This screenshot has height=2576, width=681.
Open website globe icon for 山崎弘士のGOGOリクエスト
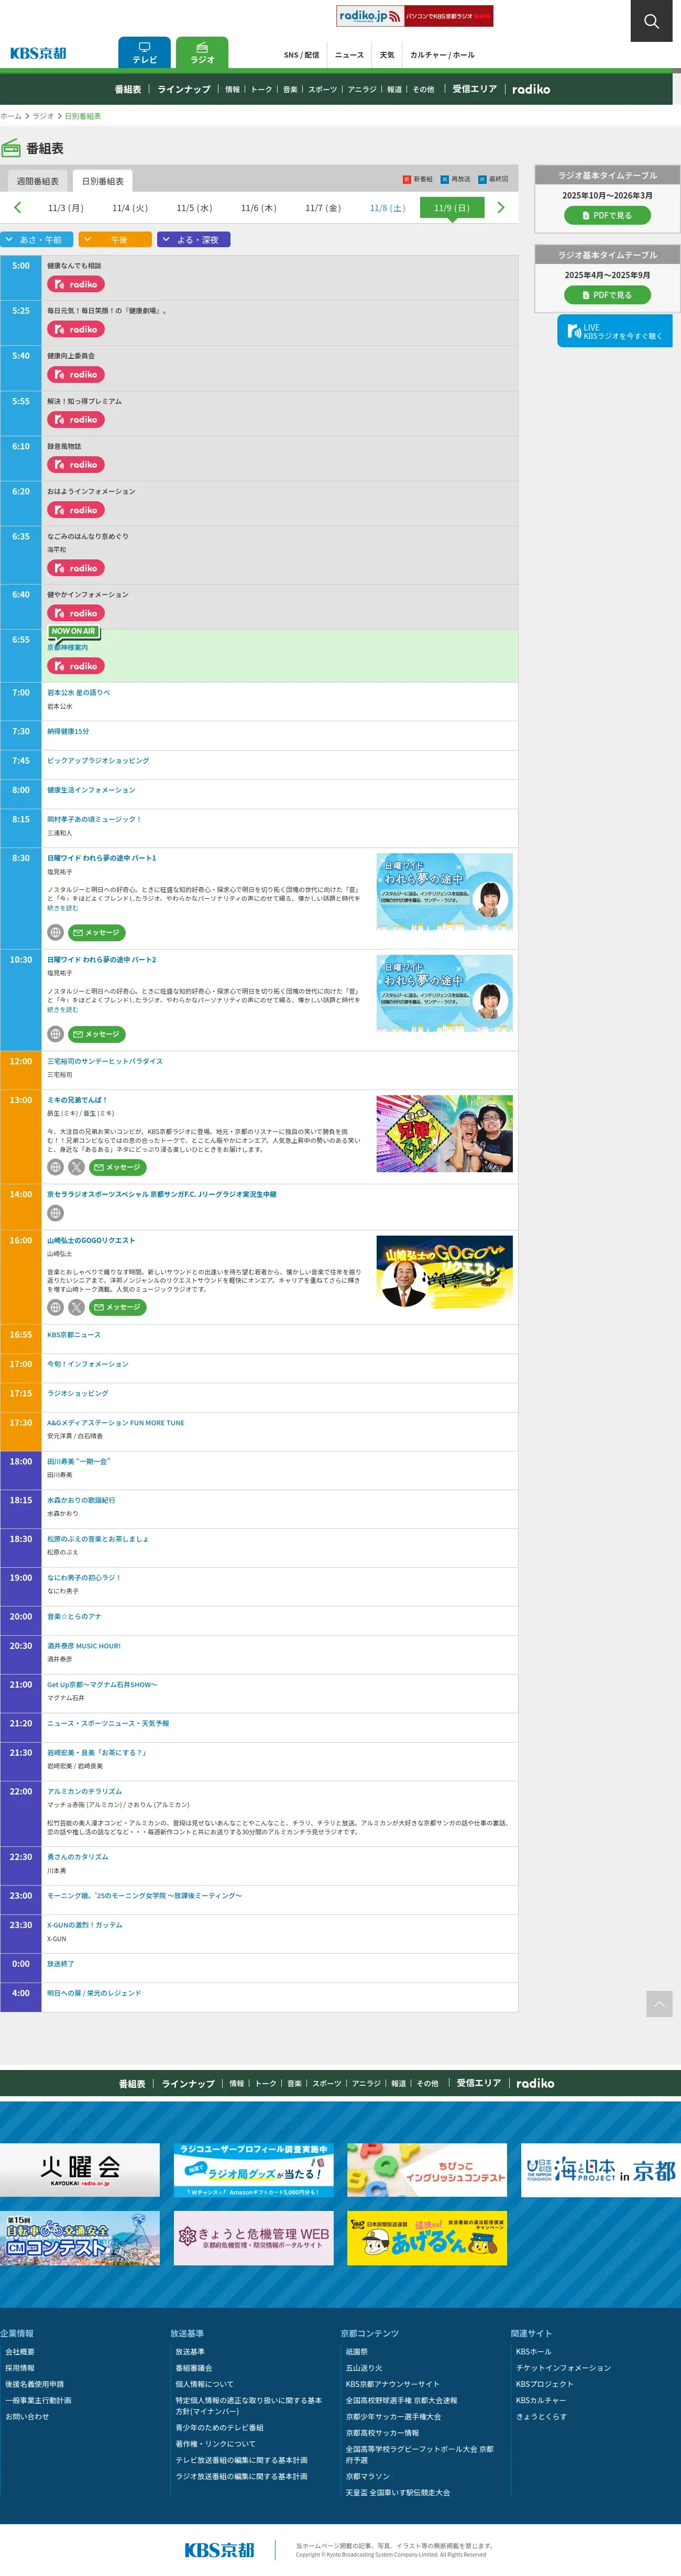coord(56,1307)
